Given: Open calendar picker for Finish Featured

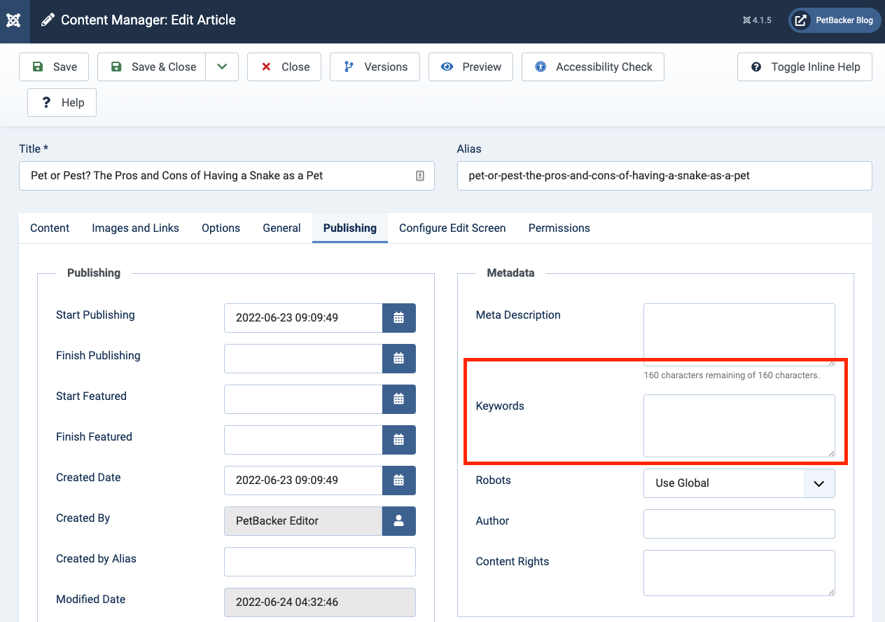Looking at the screenshot, I should tap(398, 439).
